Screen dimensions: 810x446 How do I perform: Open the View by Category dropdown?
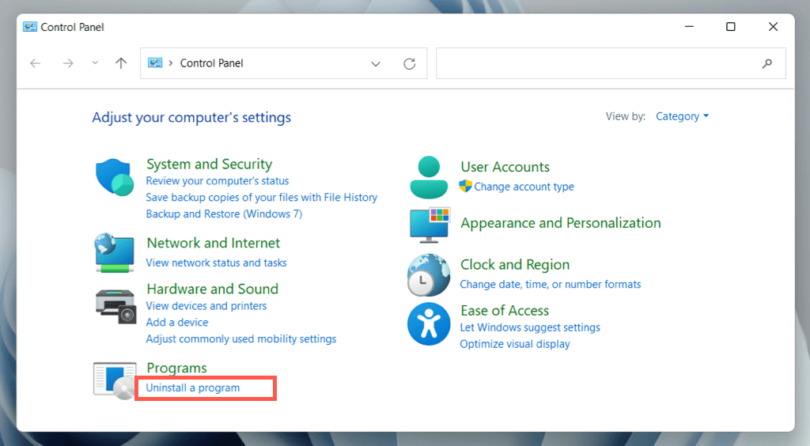click(682, 116)
